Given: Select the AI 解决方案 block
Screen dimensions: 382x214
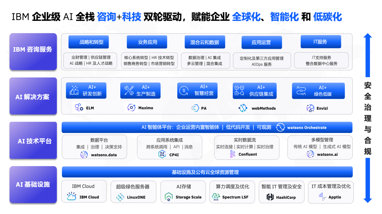Looking at the screenshot, I should [x=33, y=96].
